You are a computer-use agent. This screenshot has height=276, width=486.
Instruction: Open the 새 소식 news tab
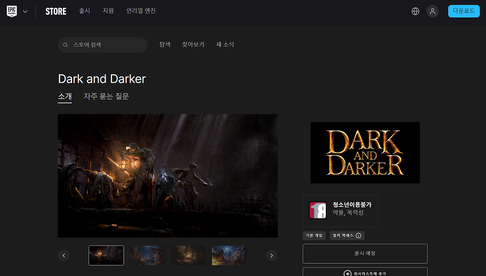point(225,44)
